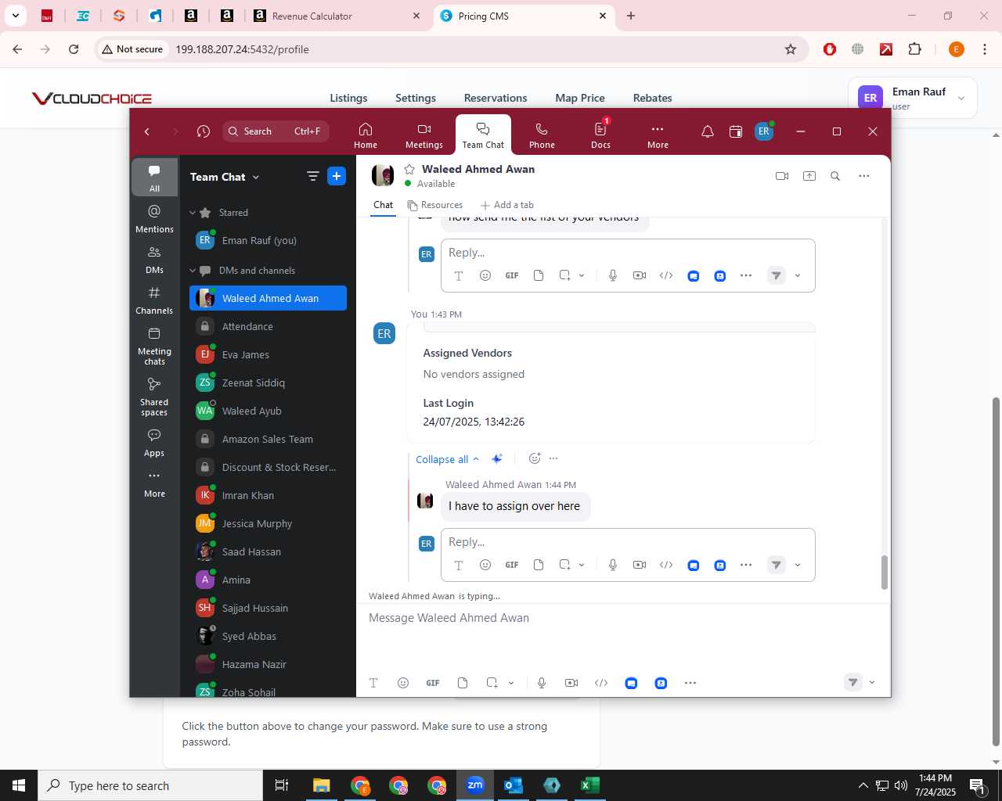Screen dimensions: 1002x801
Task: Open GIF picker in the main message composer
Action: point(433,683)
